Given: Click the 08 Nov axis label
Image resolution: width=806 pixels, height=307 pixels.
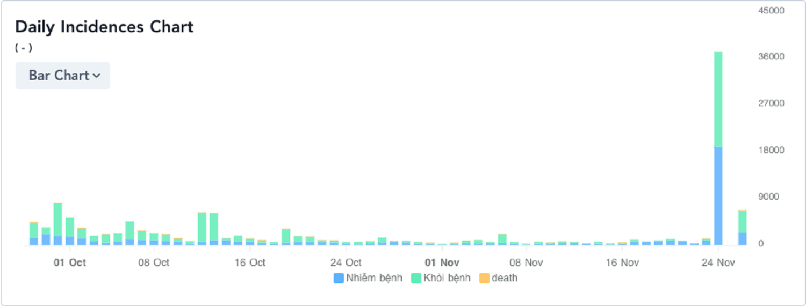Looking at the screenshot, I should (526, 263).
